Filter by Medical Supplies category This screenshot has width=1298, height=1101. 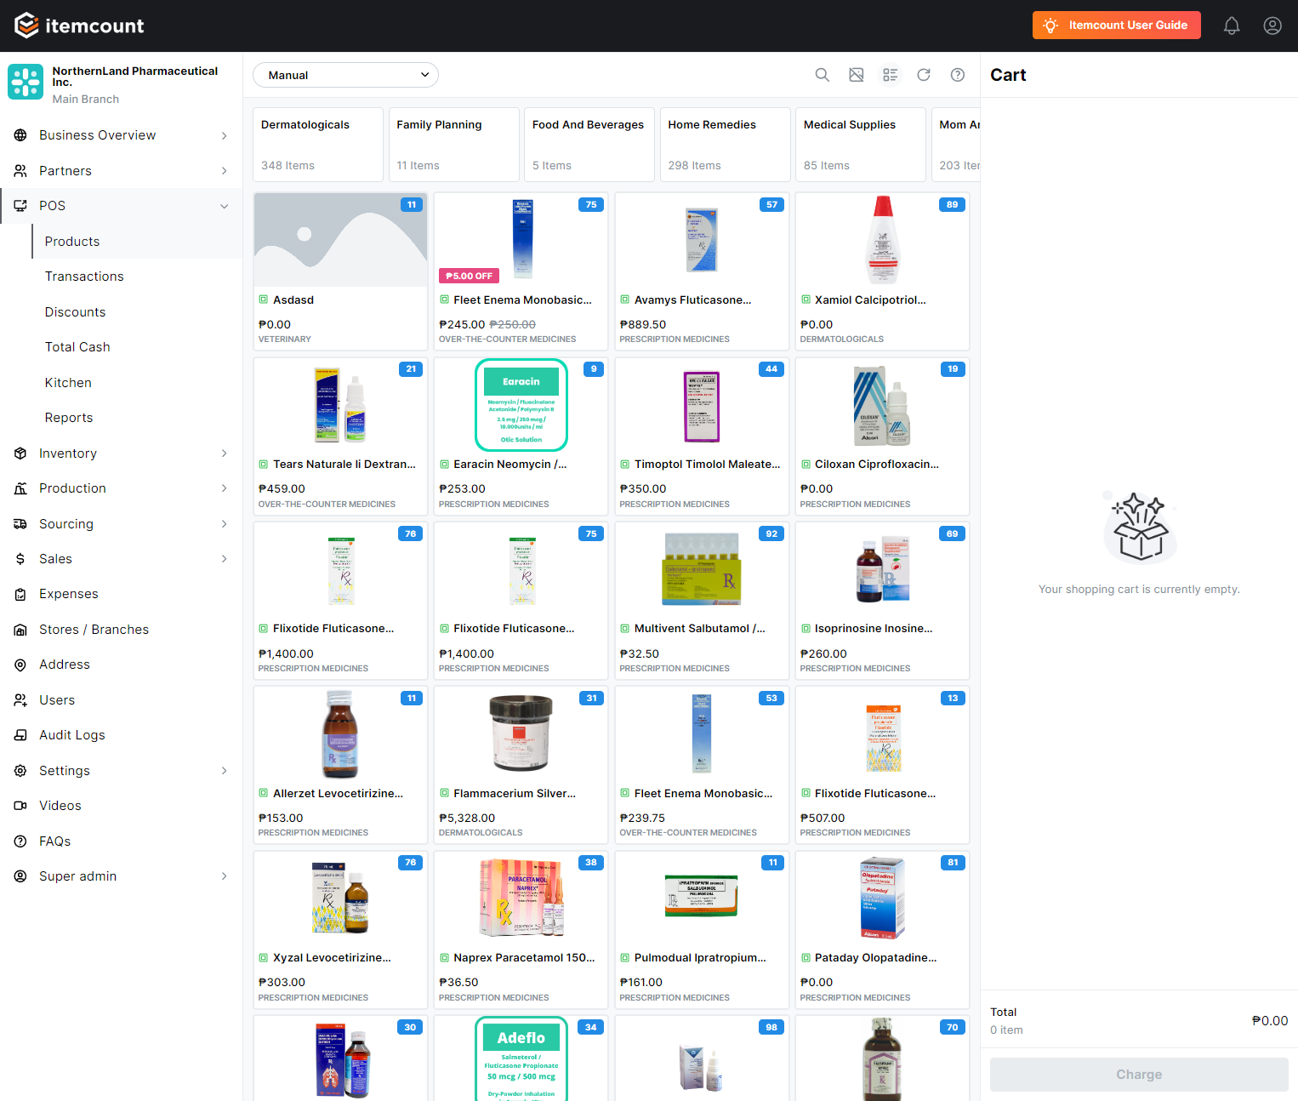click(x=861, y=145)
